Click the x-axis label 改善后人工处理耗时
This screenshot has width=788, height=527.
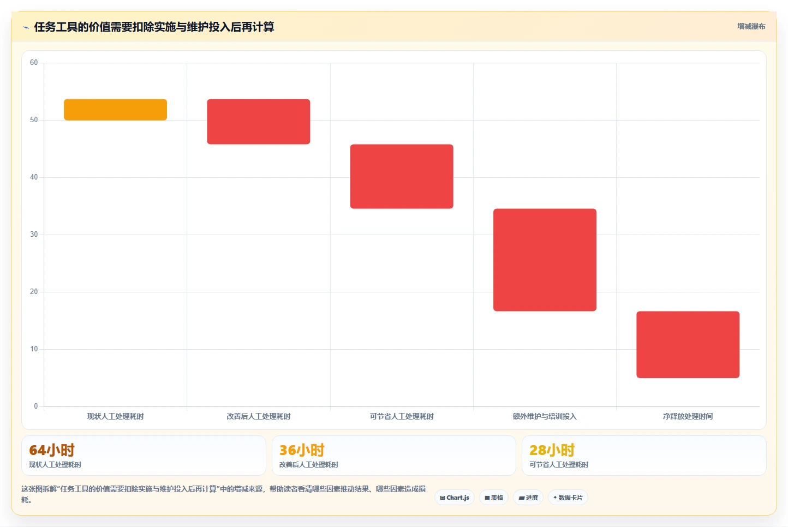(x=259, y=416)
